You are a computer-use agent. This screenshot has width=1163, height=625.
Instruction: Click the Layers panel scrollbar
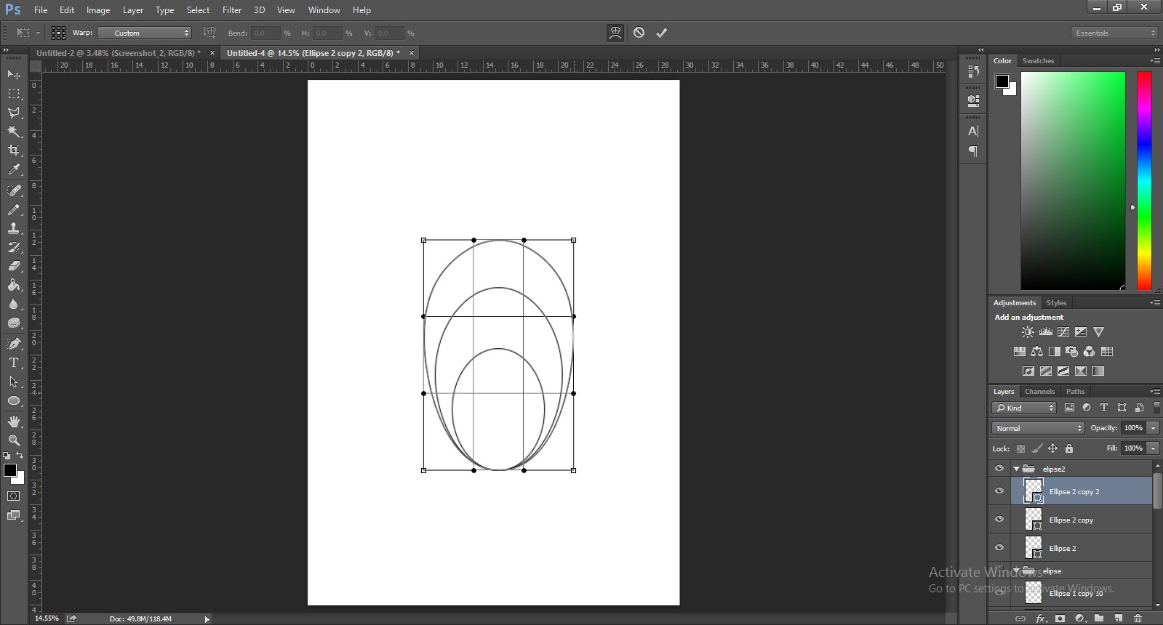(x=1157, y=491)
